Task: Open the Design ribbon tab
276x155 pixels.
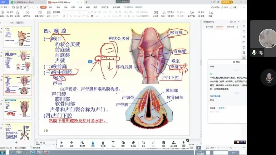Action: point(58,7)
